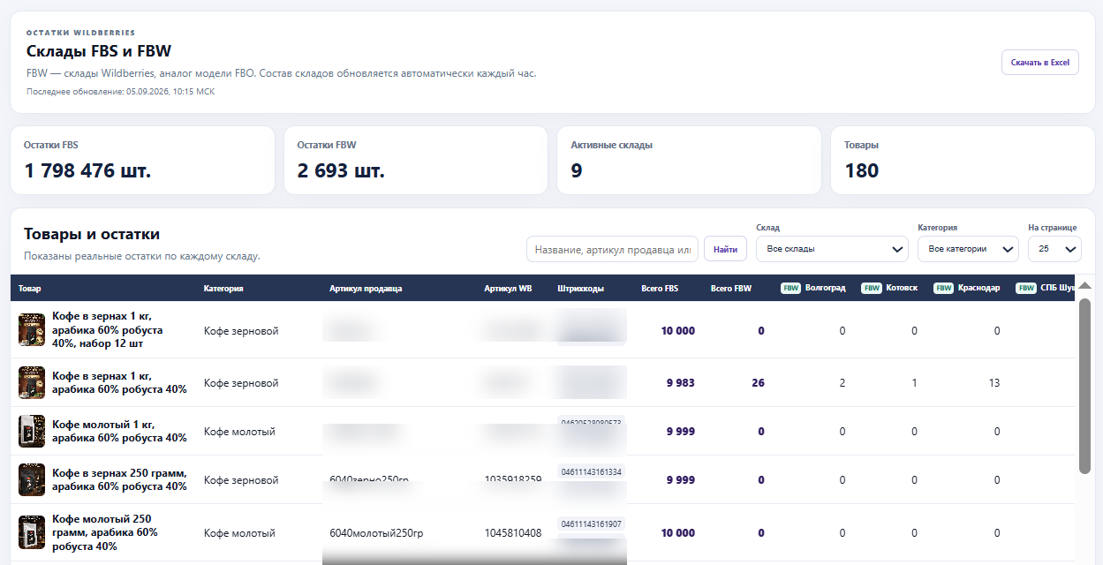Click the Категория column header
The width and height of the screenshot is (1103, 565).
click(x=223, y=289)
